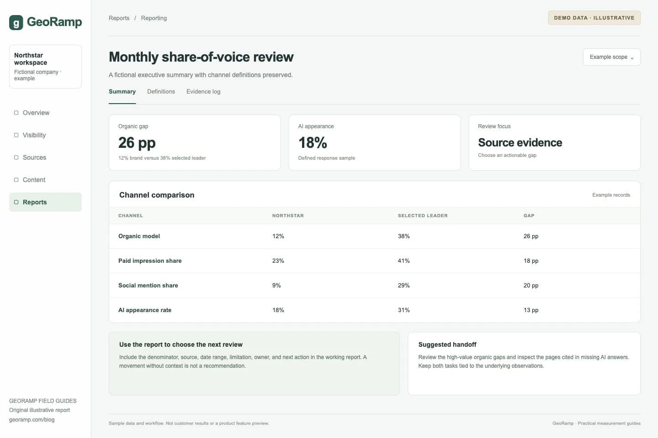Select the AI appearance rate row label

(x=145, y=310)
